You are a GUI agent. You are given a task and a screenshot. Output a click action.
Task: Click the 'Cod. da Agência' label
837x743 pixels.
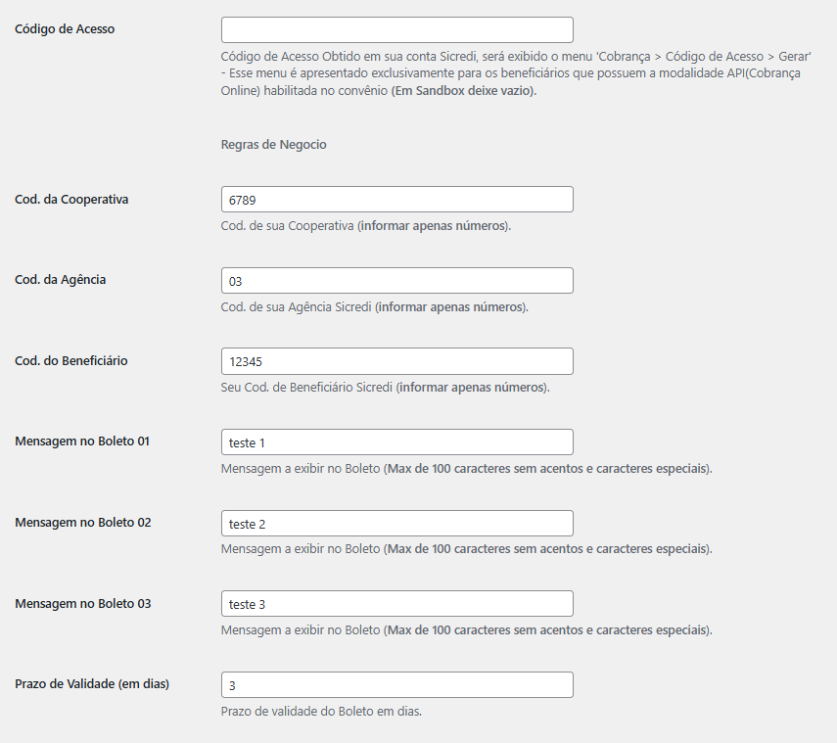click(x=61, y=280)
